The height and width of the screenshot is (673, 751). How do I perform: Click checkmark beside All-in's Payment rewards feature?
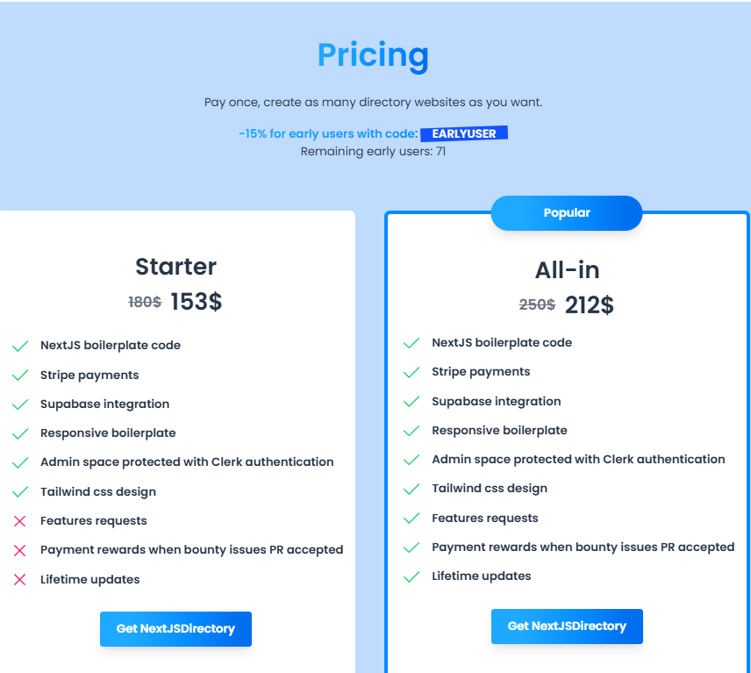(411, 548)
